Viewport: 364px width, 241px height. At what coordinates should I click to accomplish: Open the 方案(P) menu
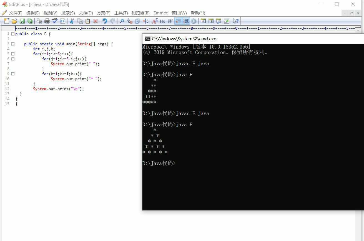coord(104,13)
